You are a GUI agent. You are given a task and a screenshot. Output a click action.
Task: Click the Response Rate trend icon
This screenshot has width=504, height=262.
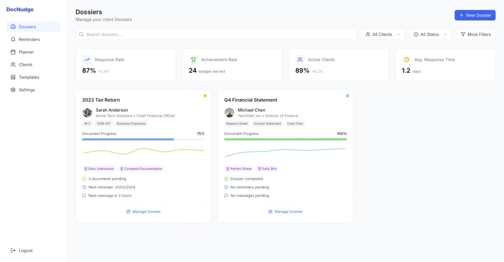click(x=87, y=60)
